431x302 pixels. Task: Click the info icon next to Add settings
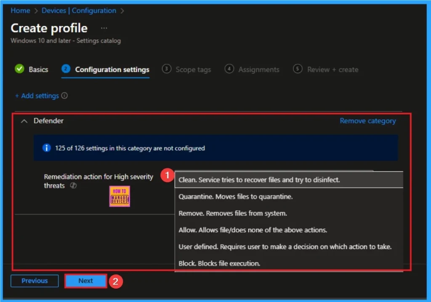click(64, 95)
